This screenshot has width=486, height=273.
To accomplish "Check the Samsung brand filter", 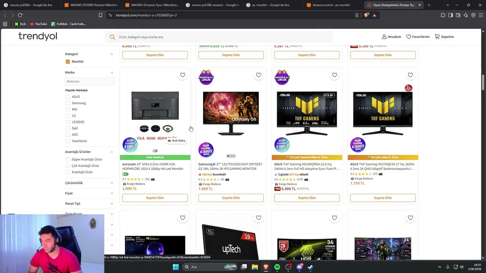I will (68, 103).
